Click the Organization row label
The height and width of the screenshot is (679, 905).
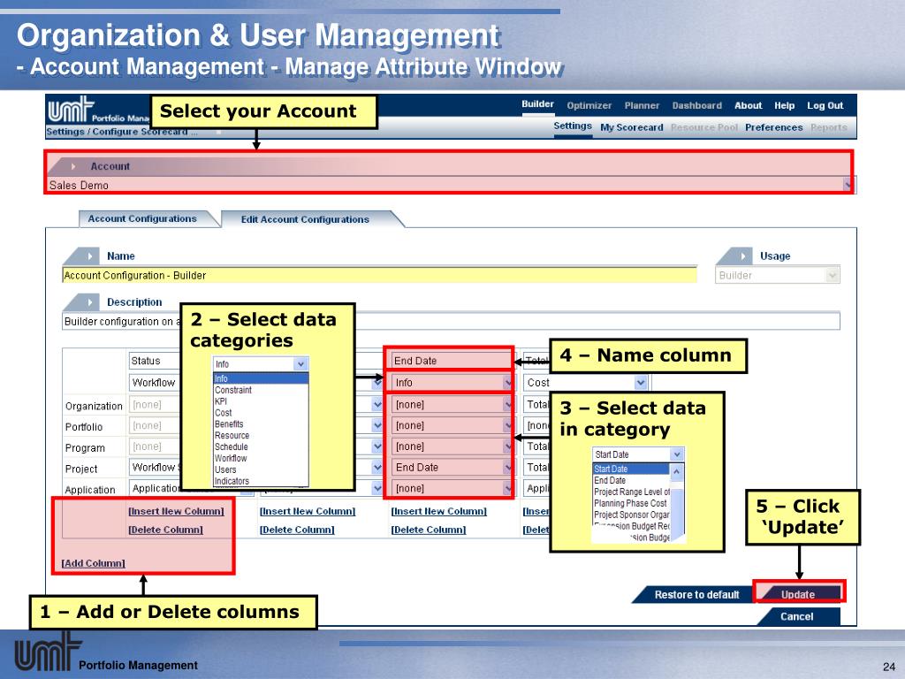click(94, 406)
